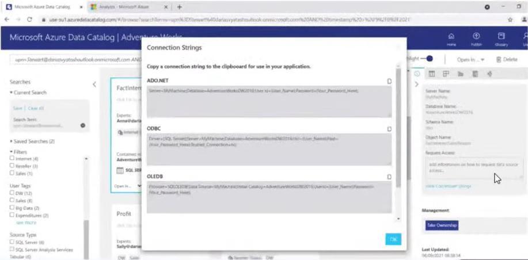Collapse the Current Search section
Screen dimensions: 528x260
[28, 93]
